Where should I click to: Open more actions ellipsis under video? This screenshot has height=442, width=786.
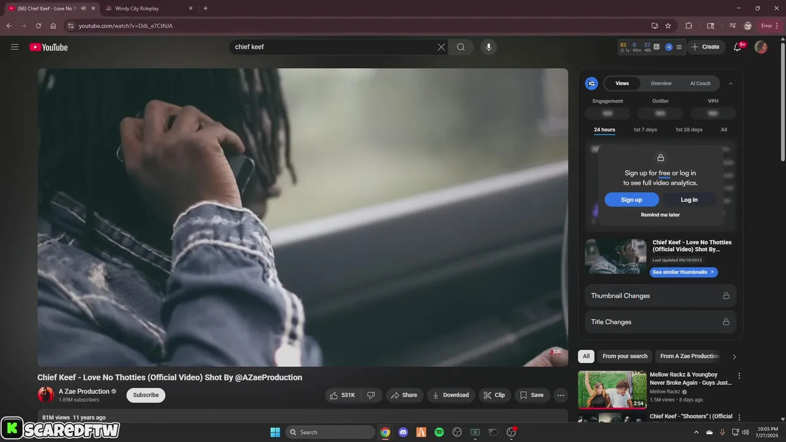pos(561,395)
